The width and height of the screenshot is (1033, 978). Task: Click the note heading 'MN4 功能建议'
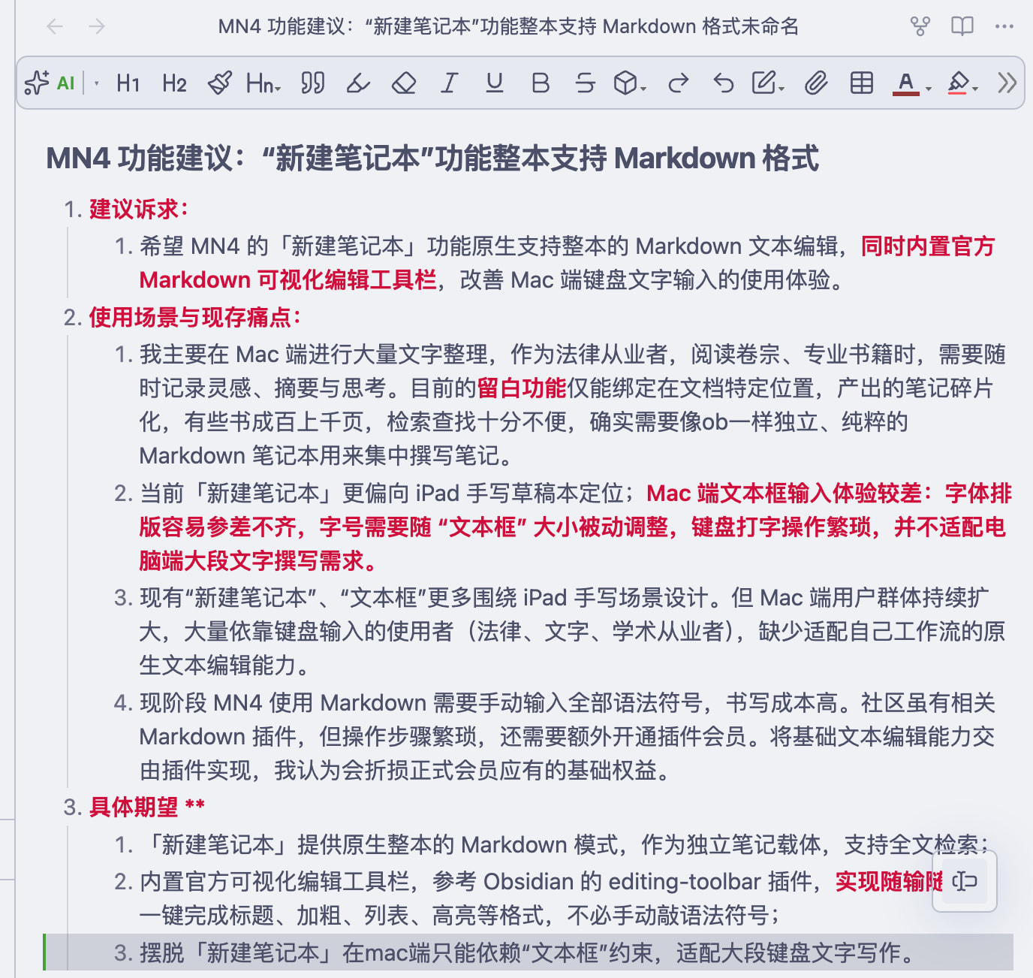tap(432, 158)
